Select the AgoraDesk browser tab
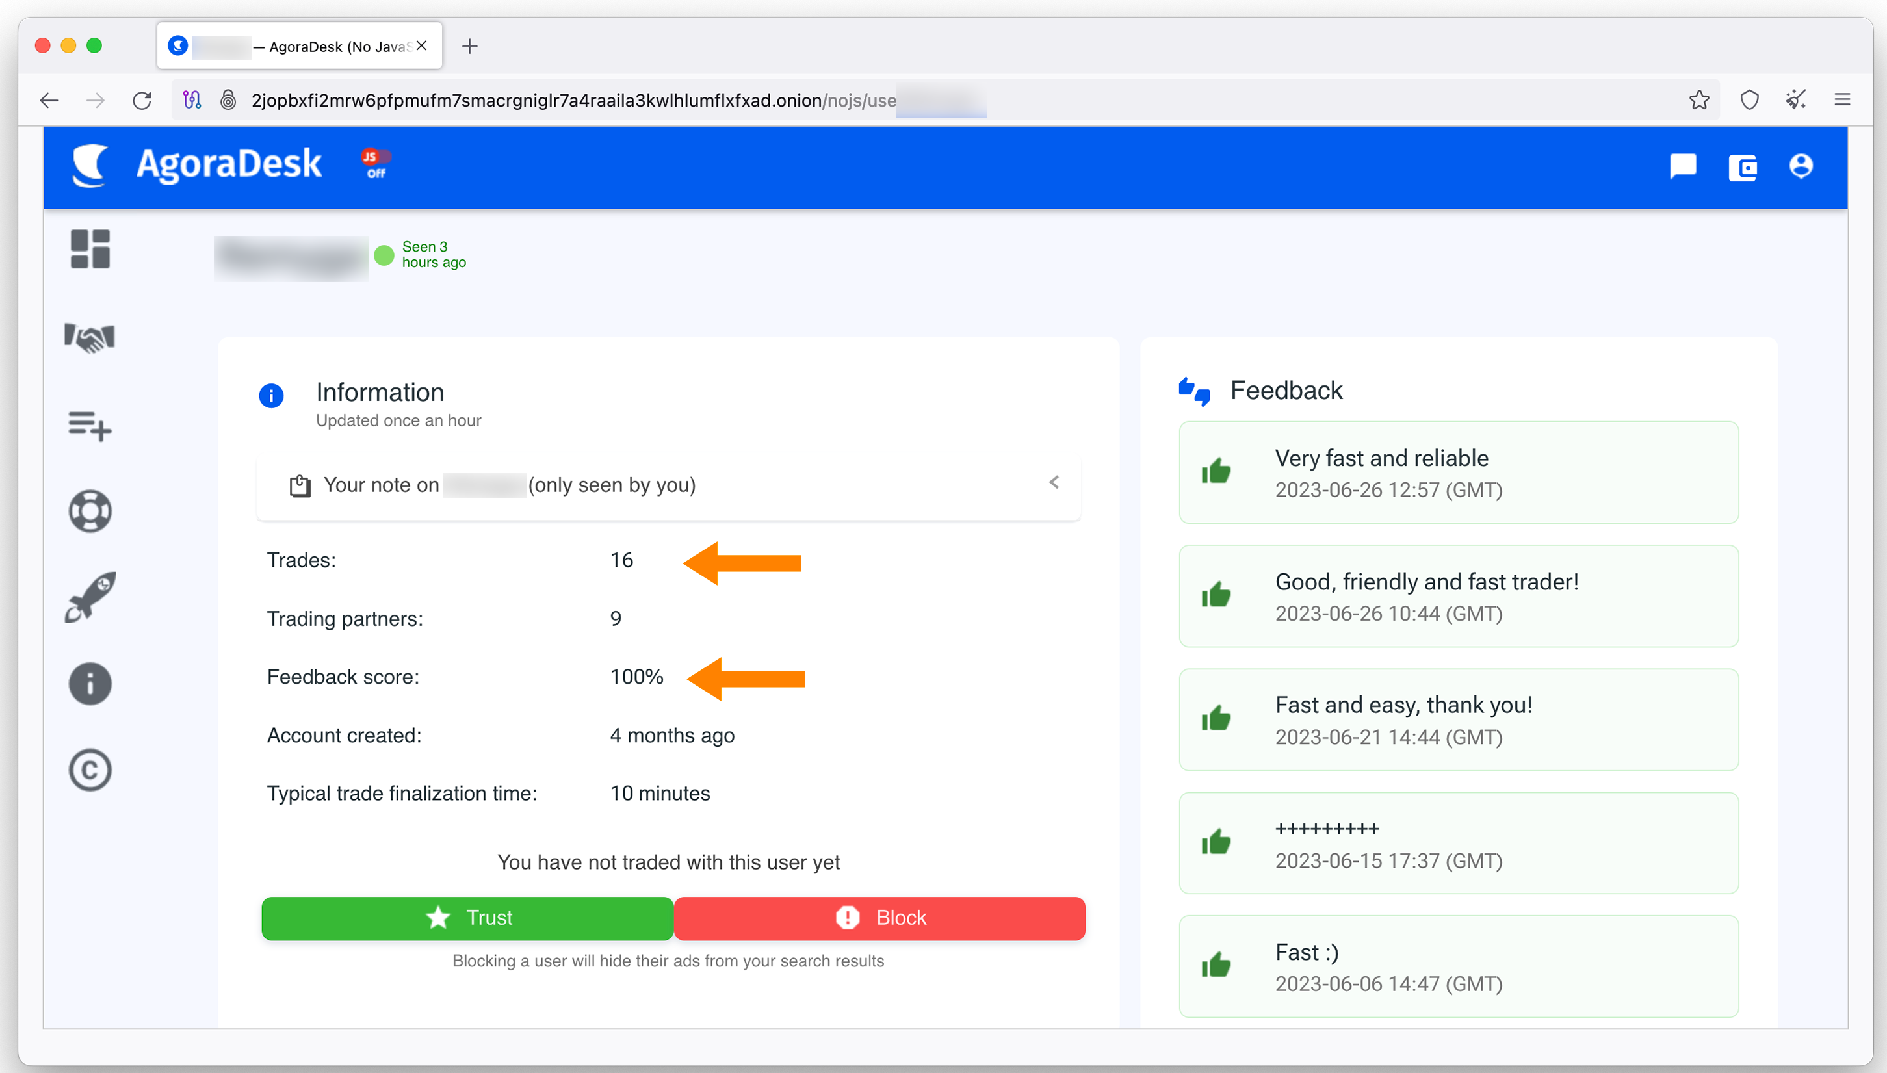 [299, 45]
